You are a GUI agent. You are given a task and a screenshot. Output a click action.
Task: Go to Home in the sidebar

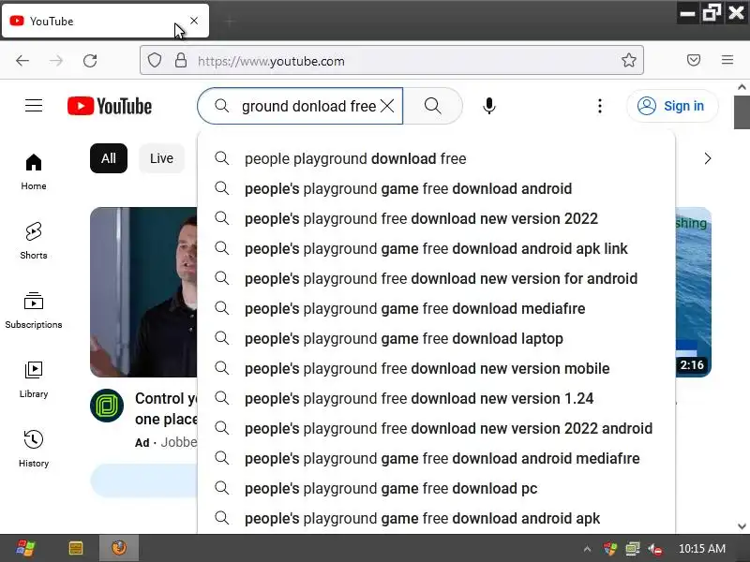(x=34, y=171)
